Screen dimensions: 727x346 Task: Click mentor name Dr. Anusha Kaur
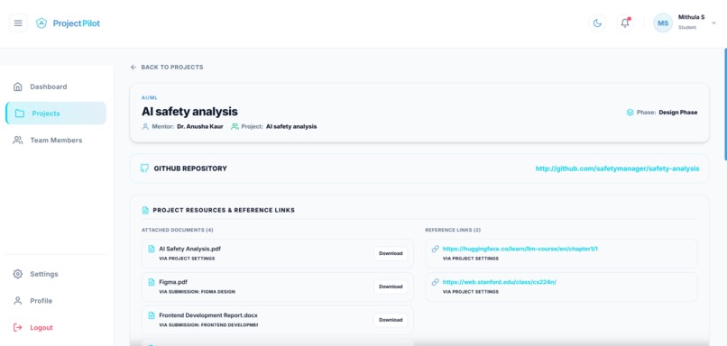pos(200,126)
